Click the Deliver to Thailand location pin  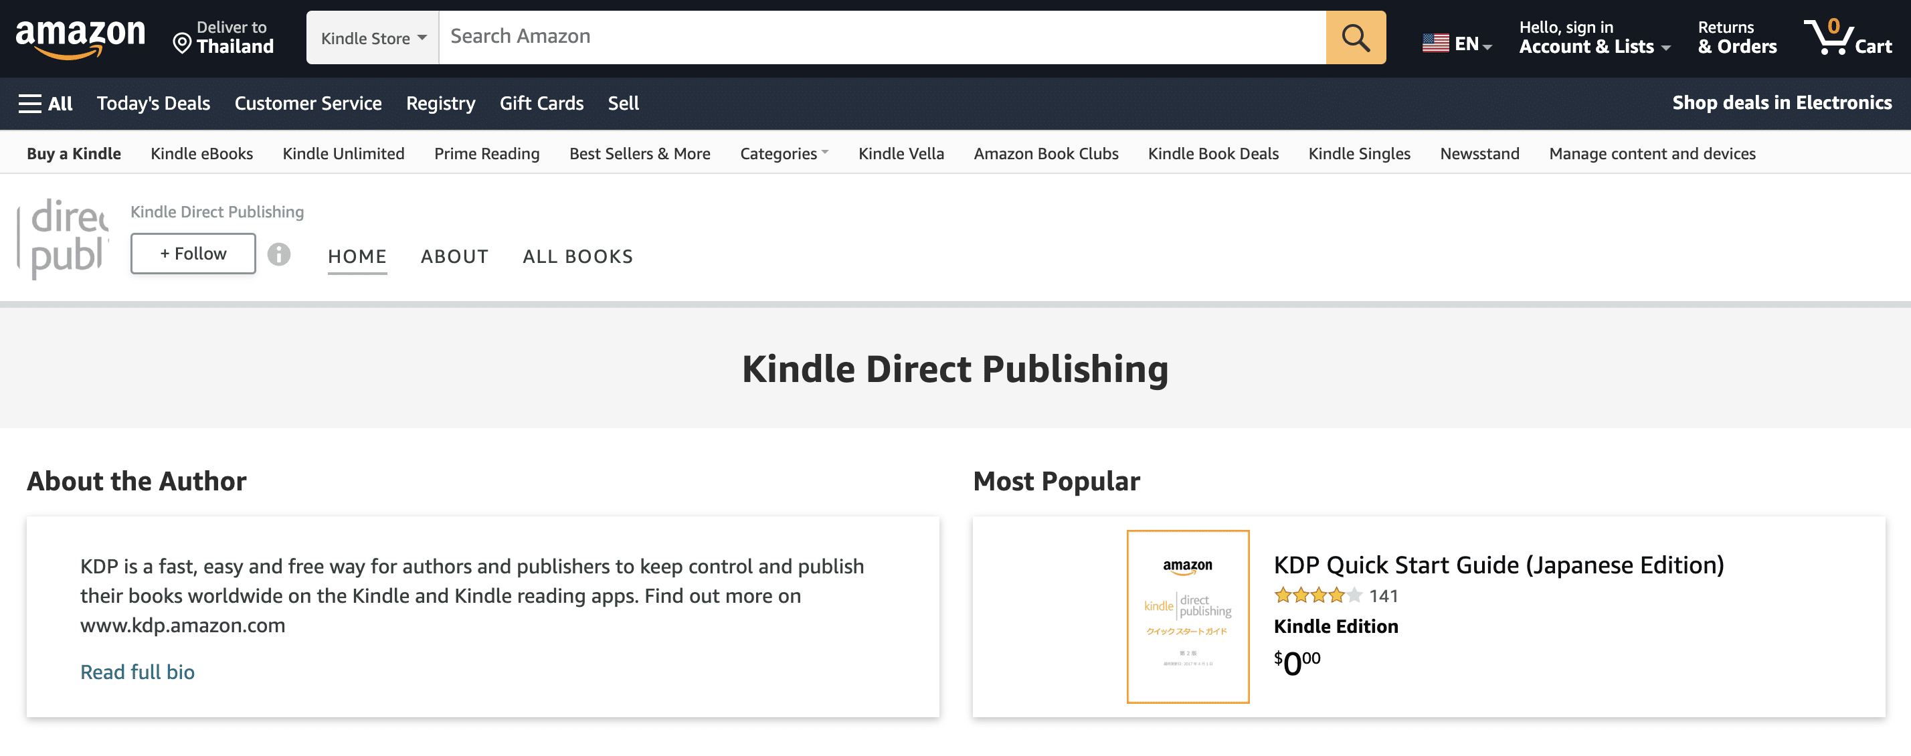click(x=182, y=43)
